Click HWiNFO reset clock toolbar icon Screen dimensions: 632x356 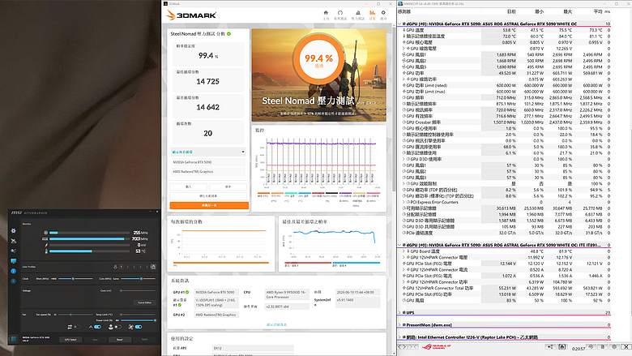click(x=591, y=347)
